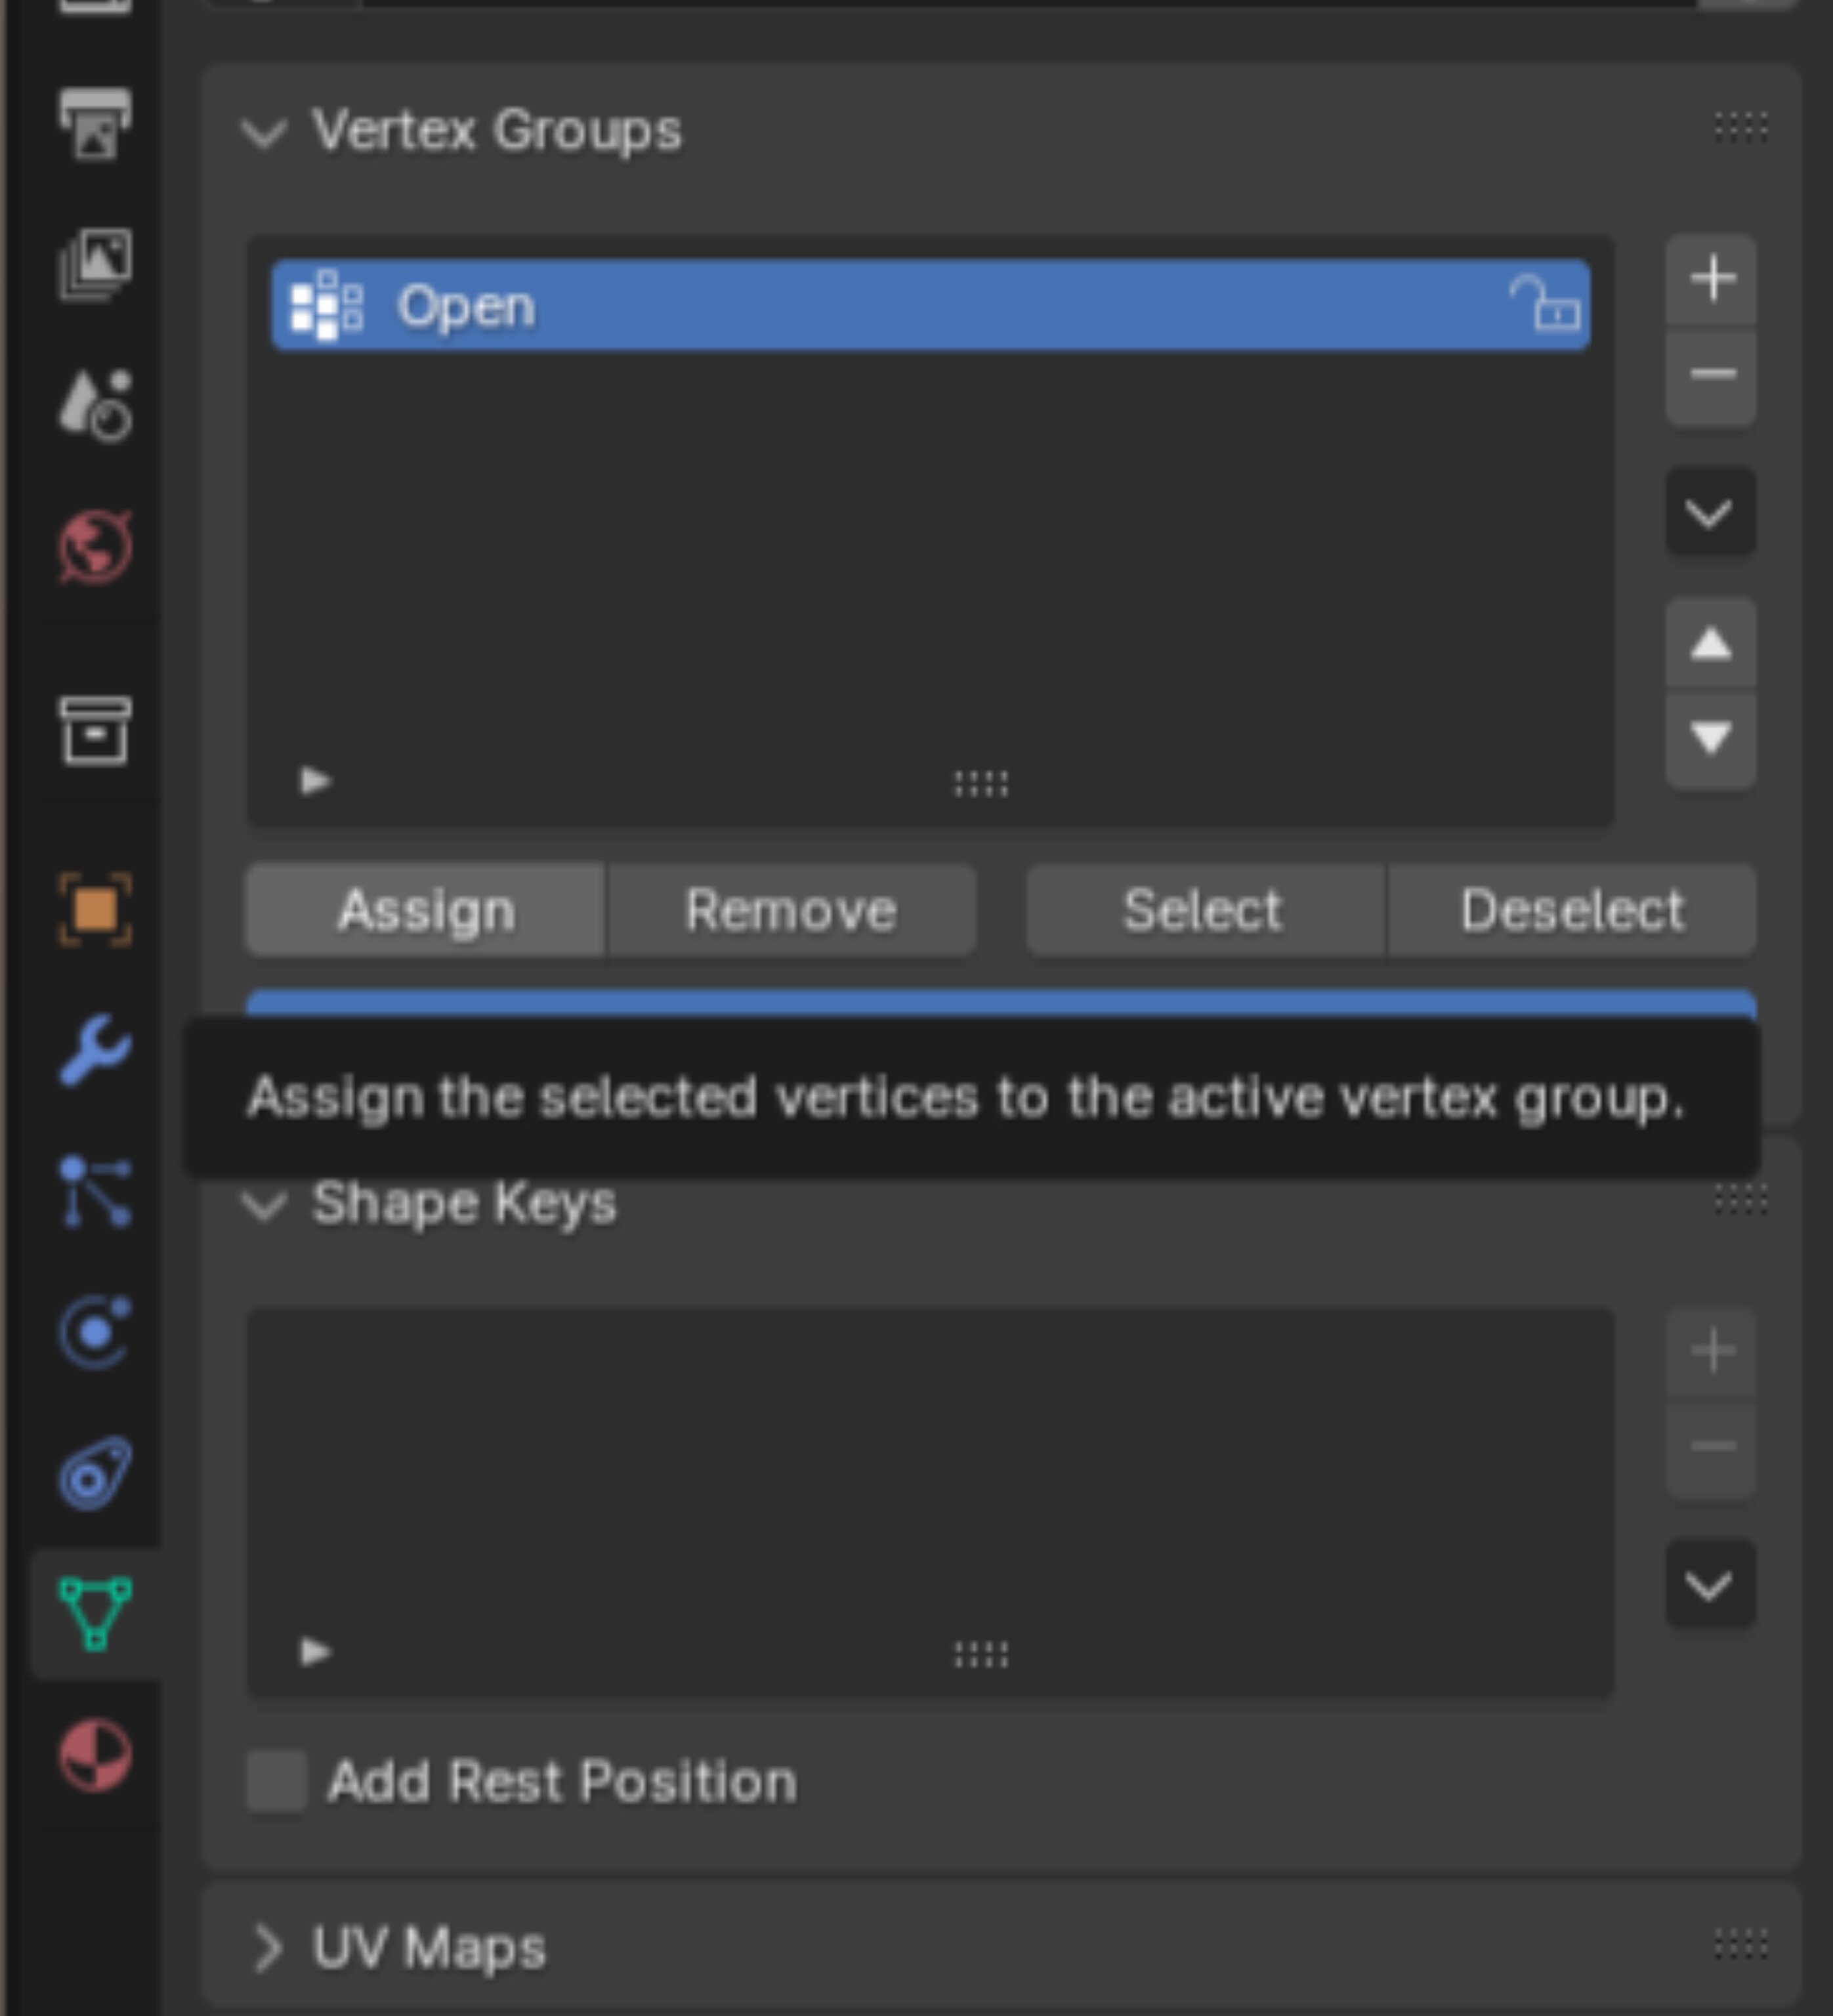Expand the UV Maps panel
The image size is (1833, 2016).
coord(266,1948)
